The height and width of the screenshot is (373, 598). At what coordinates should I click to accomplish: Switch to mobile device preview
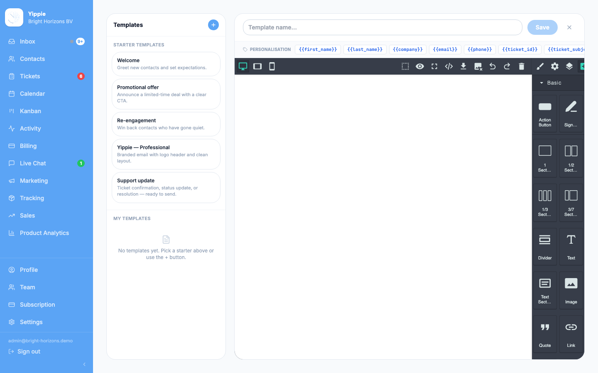pos(272,66)
